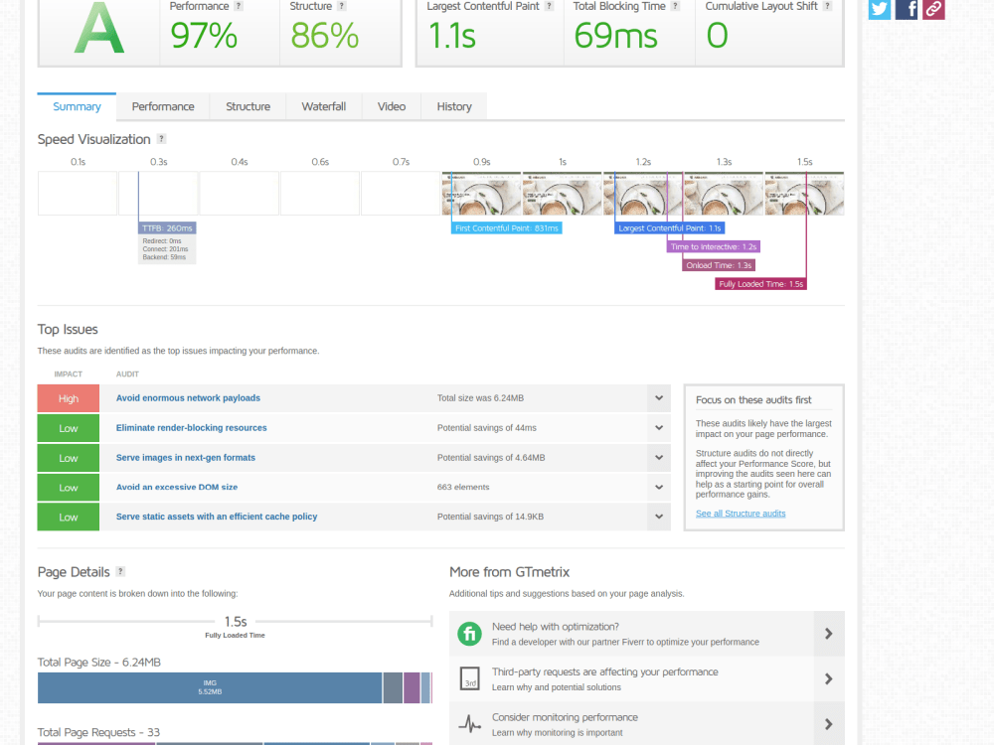Viewport: 994px width, 745px height.
Task: Click the 0.9s filmstrip thumbnail
Action: [x=481, y=194]
